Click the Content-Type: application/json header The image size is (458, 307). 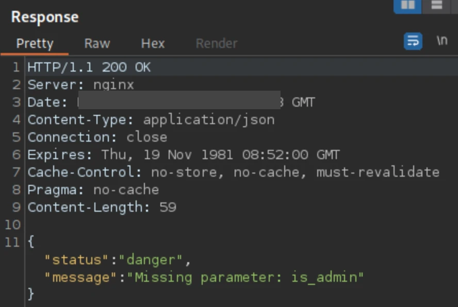[x=151, y=120]
